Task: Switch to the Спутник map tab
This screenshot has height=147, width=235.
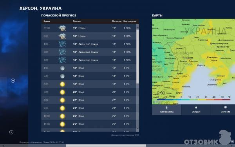Action: 223,110
